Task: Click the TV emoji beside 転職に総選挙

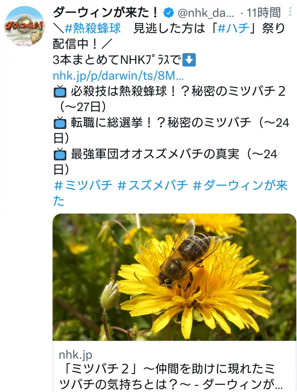Action: click(x=60, y=123)
